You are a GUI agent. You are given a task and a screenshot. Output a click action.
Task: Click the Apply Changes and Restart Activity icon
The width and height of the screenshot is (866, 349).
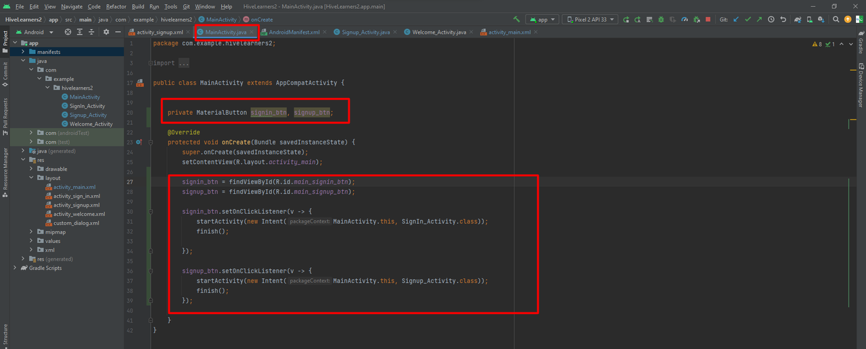[x=637, y=20]
